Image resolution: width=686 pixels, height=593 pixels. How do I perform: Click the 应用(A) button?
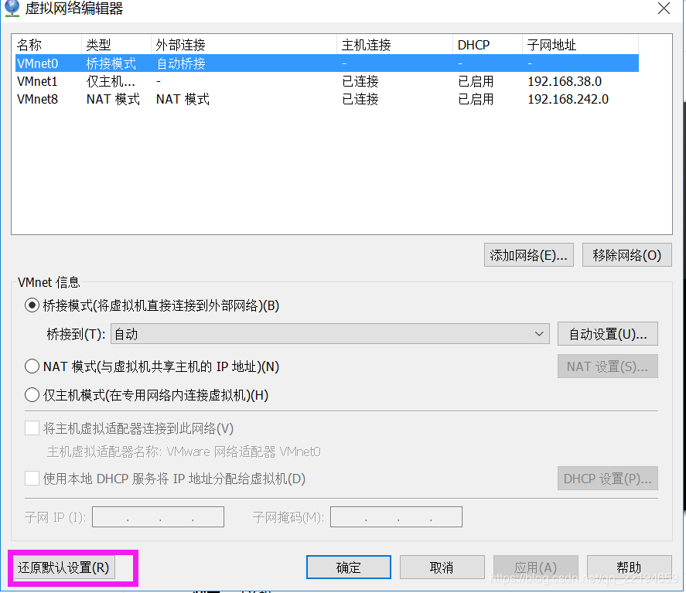(x=535, y=567)
